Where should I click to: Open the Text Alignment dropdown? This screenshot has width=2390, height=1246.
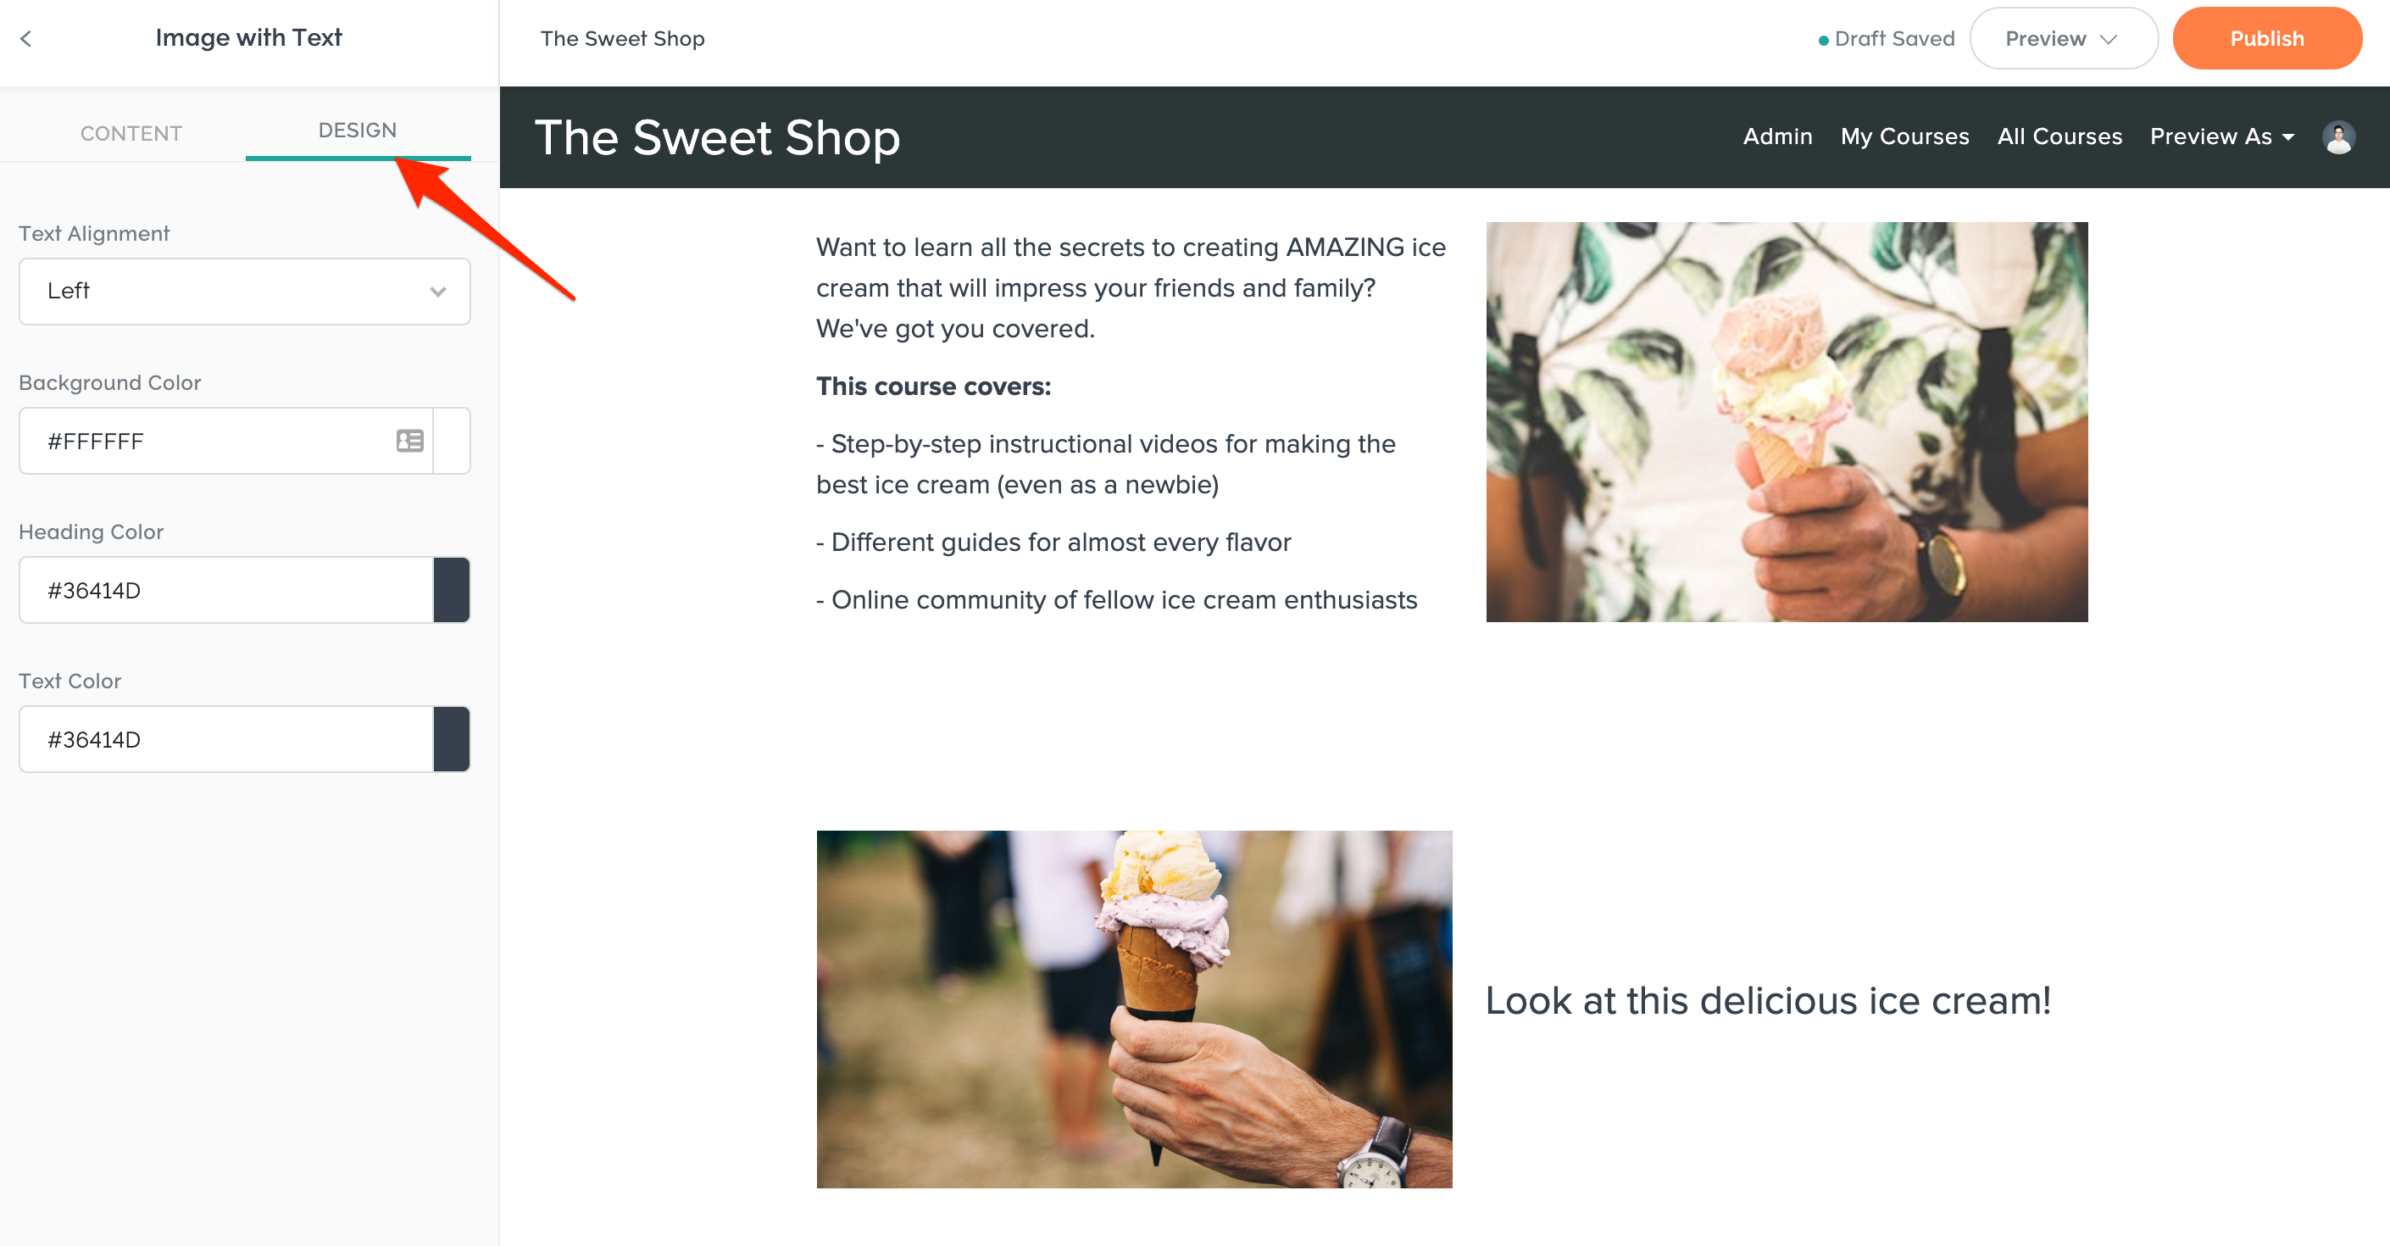point(245,292)
